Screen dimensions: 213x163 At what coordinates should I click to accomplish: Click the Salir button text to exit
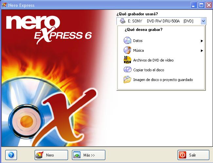point(192,155)
